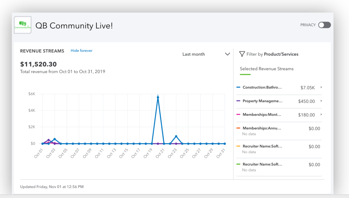Click the $2K y-axis label
349x198 pixels.
point(32,127)
